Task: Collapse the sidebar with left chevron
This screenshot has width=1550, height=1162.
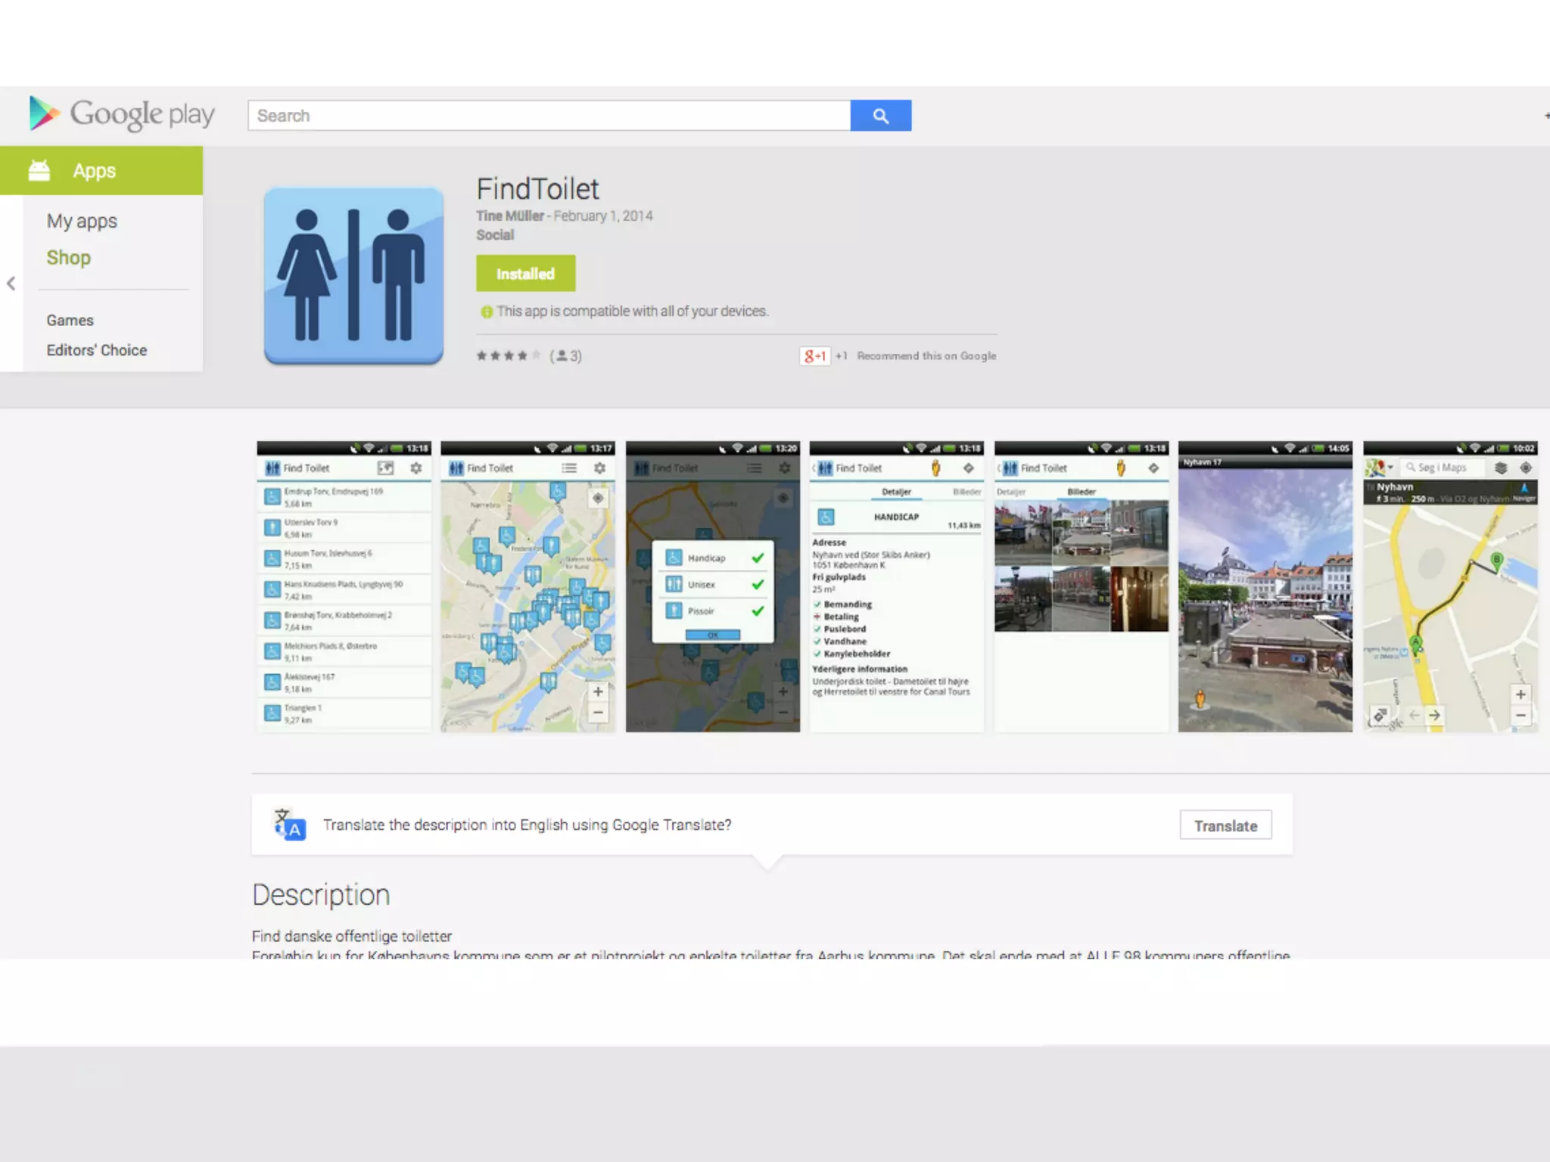Action: (11, 284)
